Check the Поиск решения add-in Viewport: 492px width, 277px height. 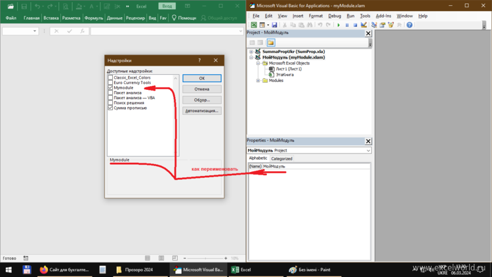click(110, 102)
